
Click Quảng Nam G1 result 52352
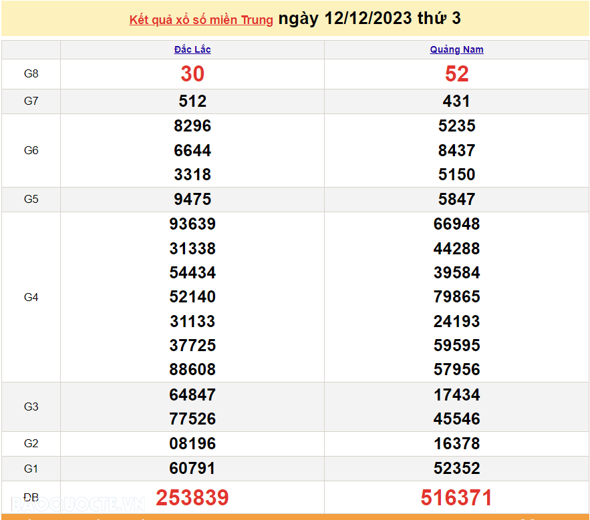pos(456,469)
